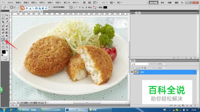
Task: Click the black color swatch in options bar
Action: pyautogui.click(x=105, y=7)
